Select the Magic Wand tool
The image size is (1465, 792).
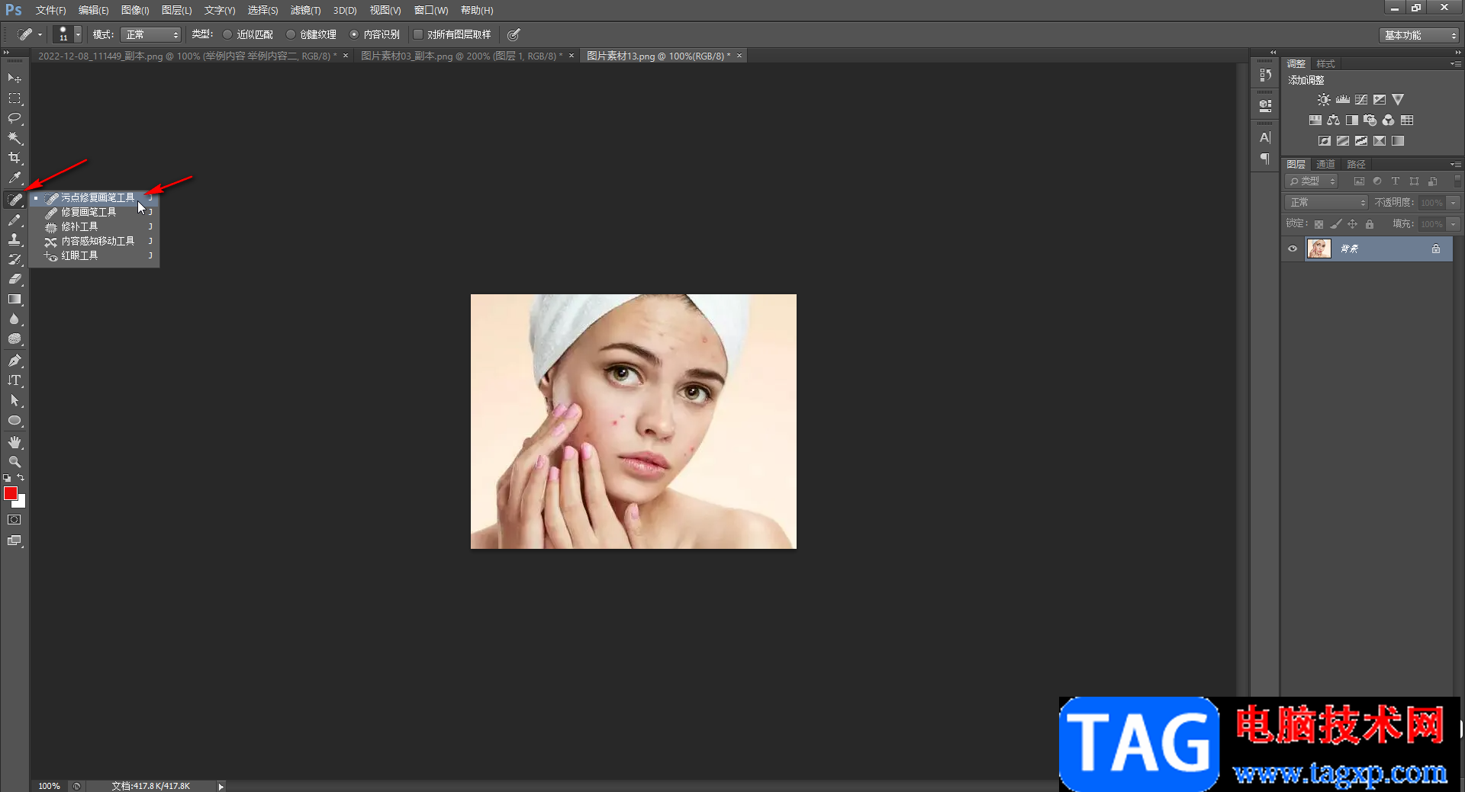coord(14,138)
